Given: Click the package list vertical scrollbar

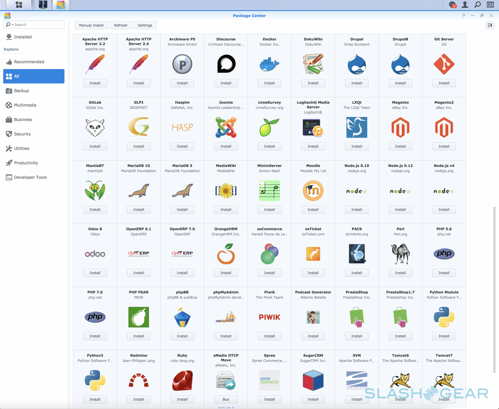Looking at the screenshot, I should click(x=494, y=290).
